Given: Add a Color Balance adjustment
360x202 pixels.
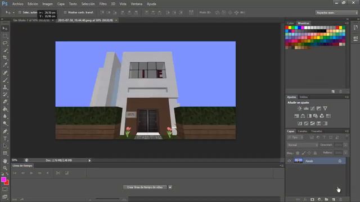Looking at the screenshot, I should (303, 116).
